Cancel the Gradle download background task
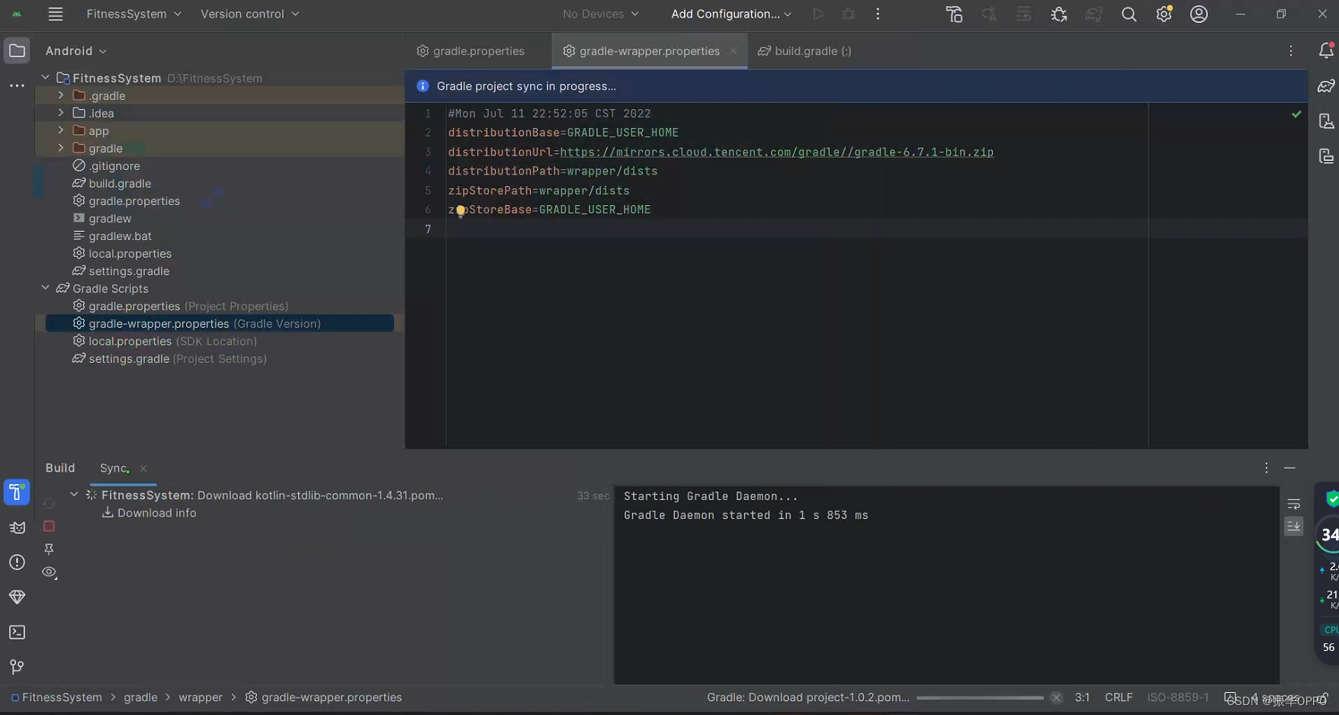 tap(1056, 697)
